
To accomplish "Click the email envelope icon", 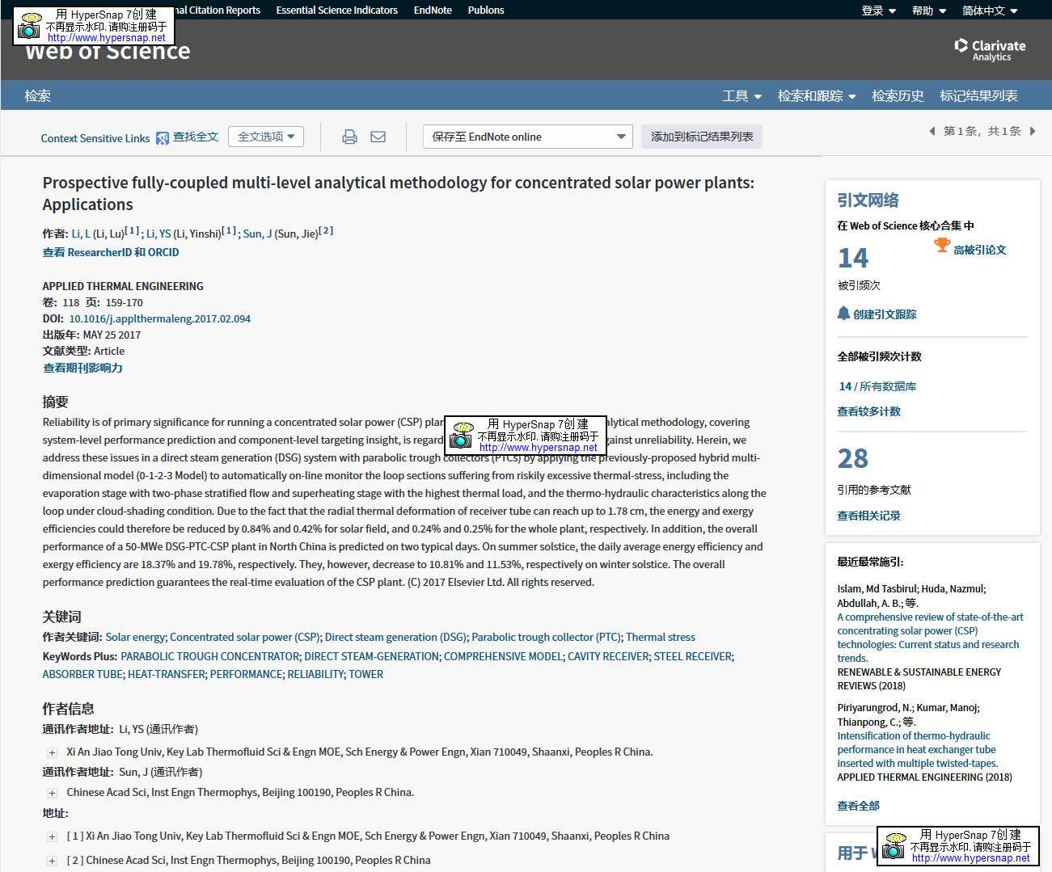I will click(378, 137).
